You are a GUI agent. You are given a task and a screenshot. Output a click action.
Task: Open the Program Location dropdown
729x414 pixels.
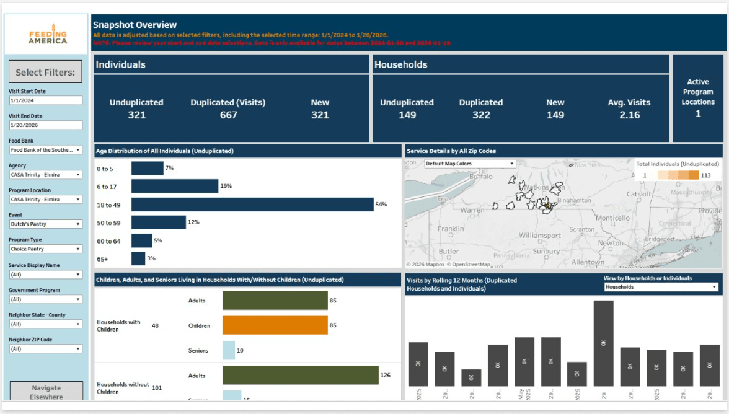point(46,200)
